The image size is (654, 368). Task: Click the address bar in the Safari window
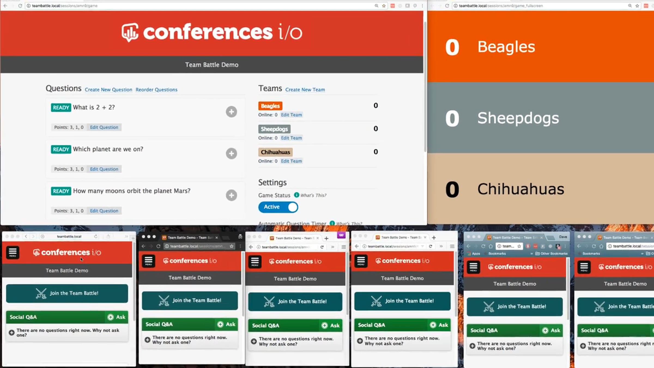point(69,236)
